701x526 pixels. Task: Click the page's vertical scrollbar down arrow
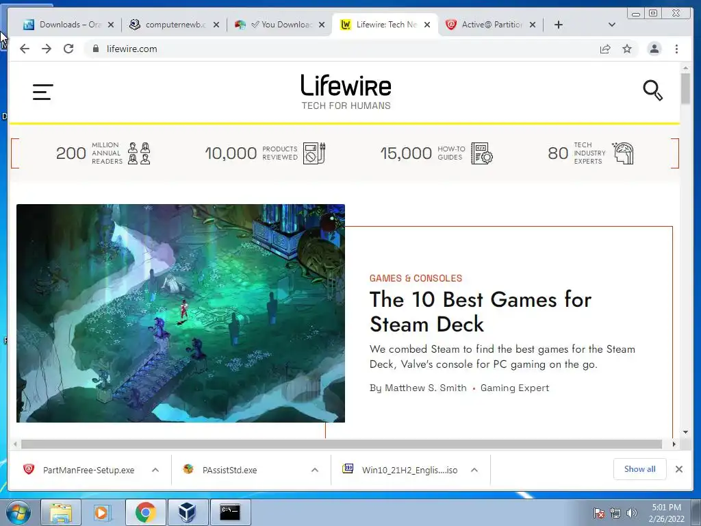click(685, 432)
